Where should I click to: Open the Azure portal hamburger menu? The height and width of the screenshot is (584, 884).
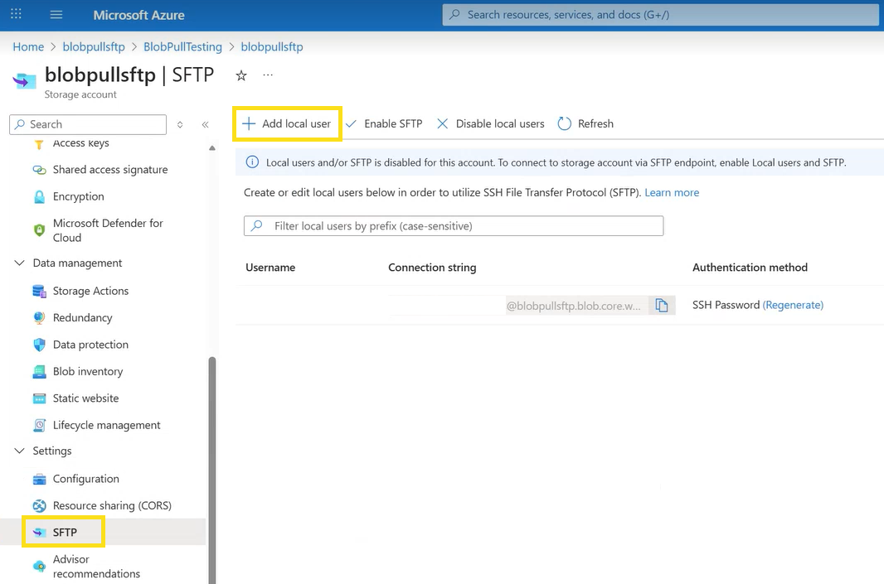[56, 15]
